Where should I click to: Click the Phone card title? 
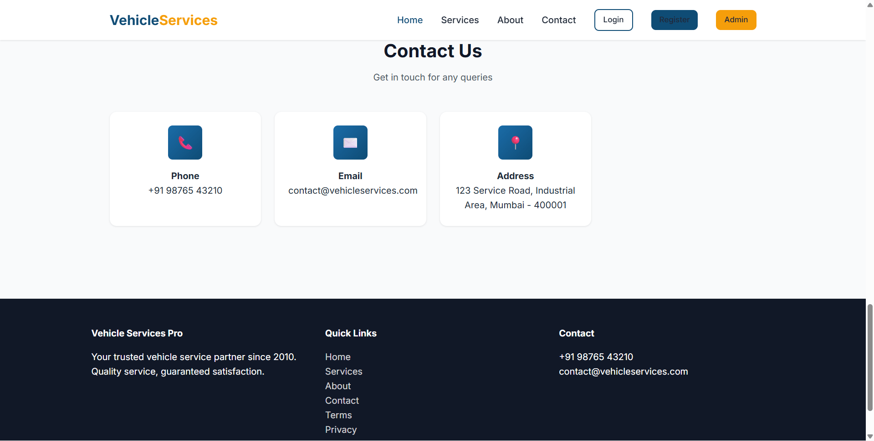[185, 176]
